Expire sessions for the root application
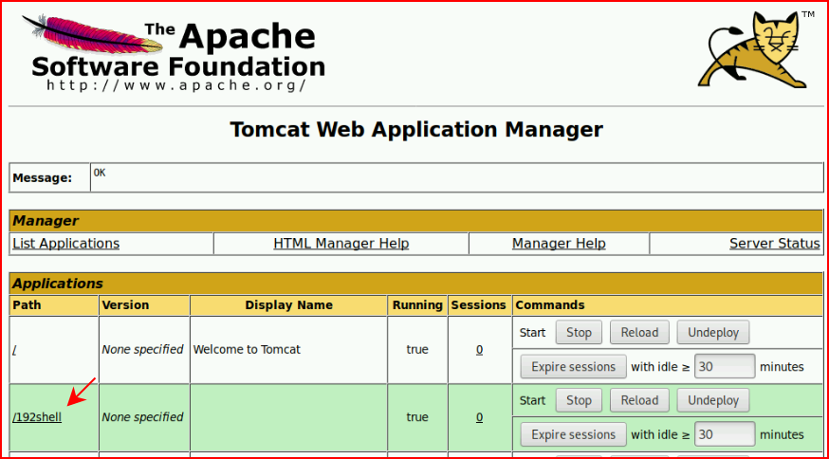 [573, 366]
